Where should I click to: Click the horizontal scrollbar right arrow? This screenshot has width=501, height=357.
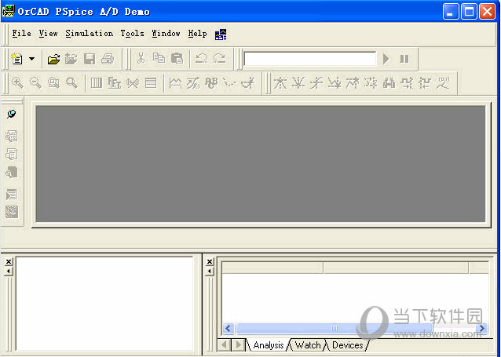pos(481,328)
